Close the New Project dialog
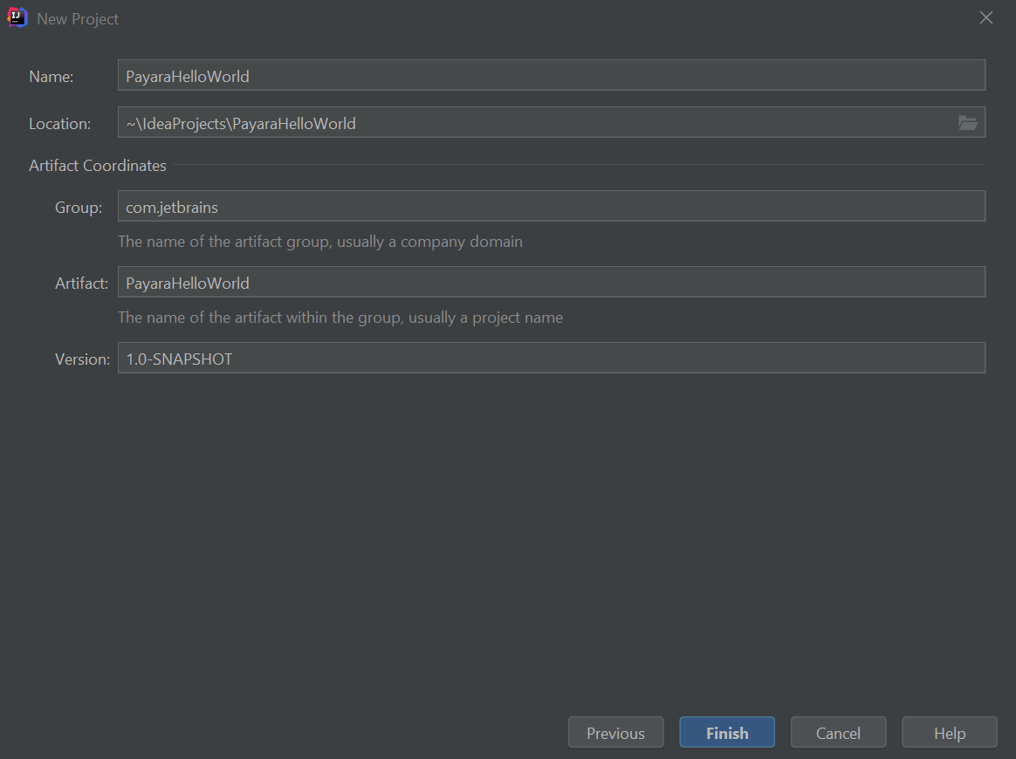 (x=986, y=18)
